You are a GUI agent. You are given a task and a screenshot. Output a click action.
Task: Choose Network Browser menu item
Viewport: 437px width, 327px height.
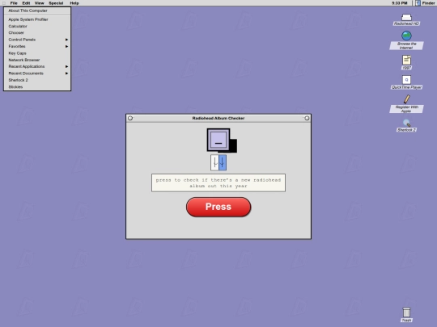(37, 60)
